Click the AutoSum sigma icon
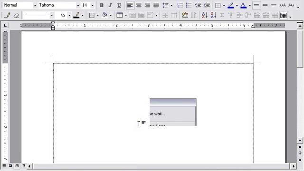Image resolution: width=304 pixels, height=171 pixels. click(222, 15)
